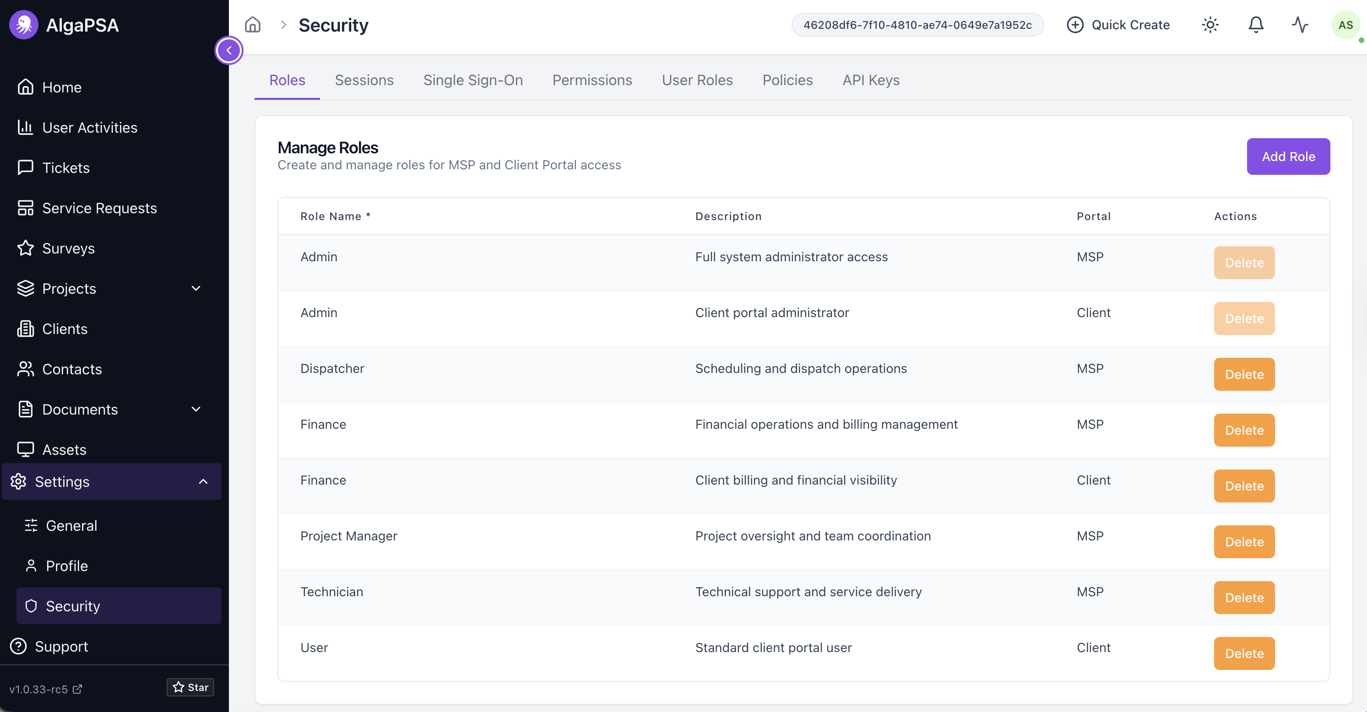
Task: Switch to the API Keys tab
Action: click(870, 80)
